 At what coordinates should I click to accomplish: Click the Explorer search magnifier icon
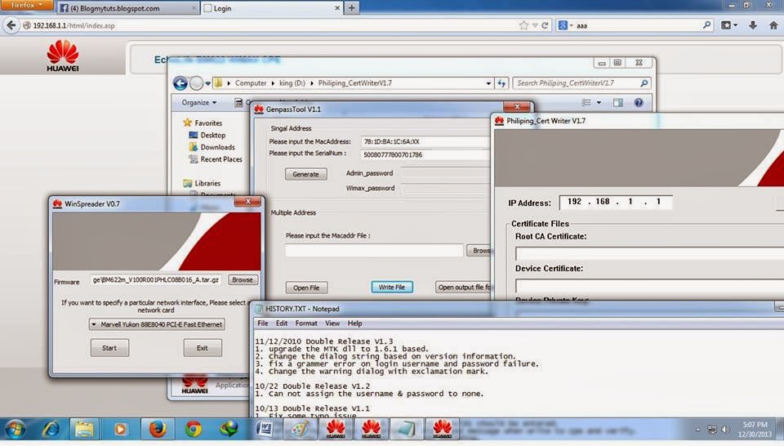(644, 83)
